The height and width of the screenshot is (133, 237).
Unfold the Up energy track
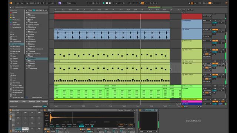183,21
